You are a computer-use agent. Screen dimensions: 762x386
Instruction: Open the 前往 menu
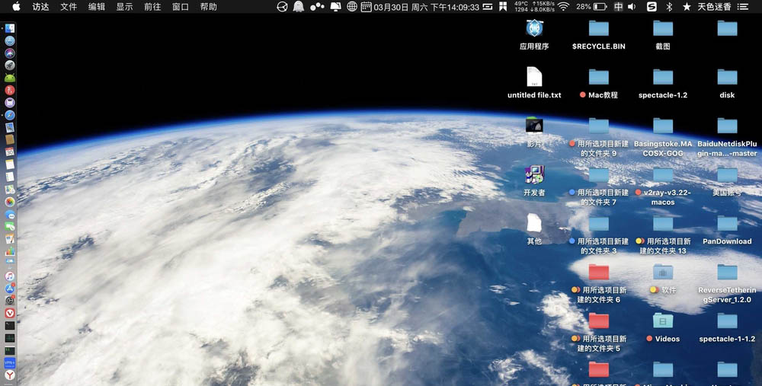point(152,7)
